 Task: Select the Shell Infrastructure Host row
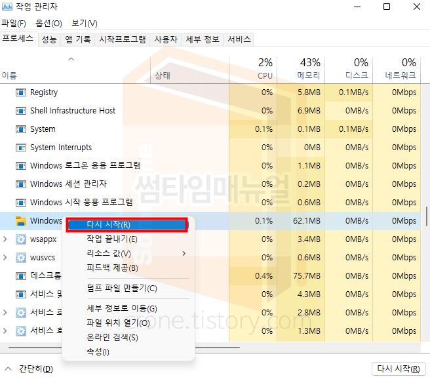coord(210,111)
